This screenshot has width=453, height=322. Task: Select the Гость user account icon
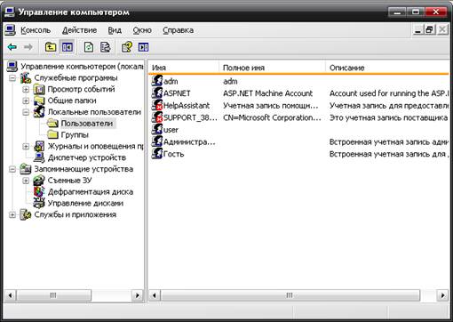(x=157, y=154)
